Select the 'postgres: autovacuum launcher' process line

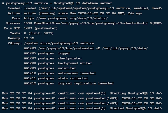(60, 73)
